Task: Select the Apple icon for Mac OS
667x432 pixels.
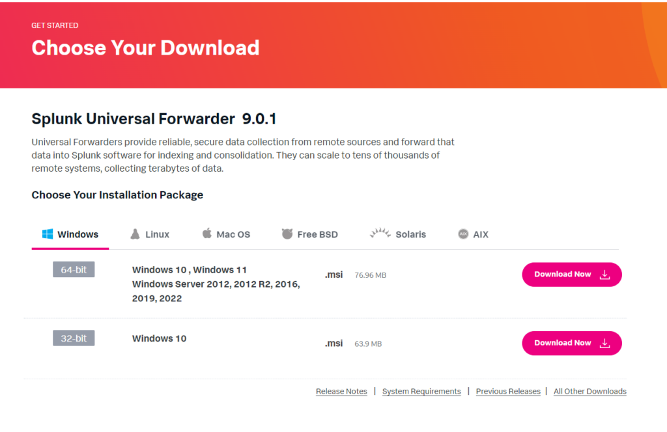Action: tap(208, 234)
